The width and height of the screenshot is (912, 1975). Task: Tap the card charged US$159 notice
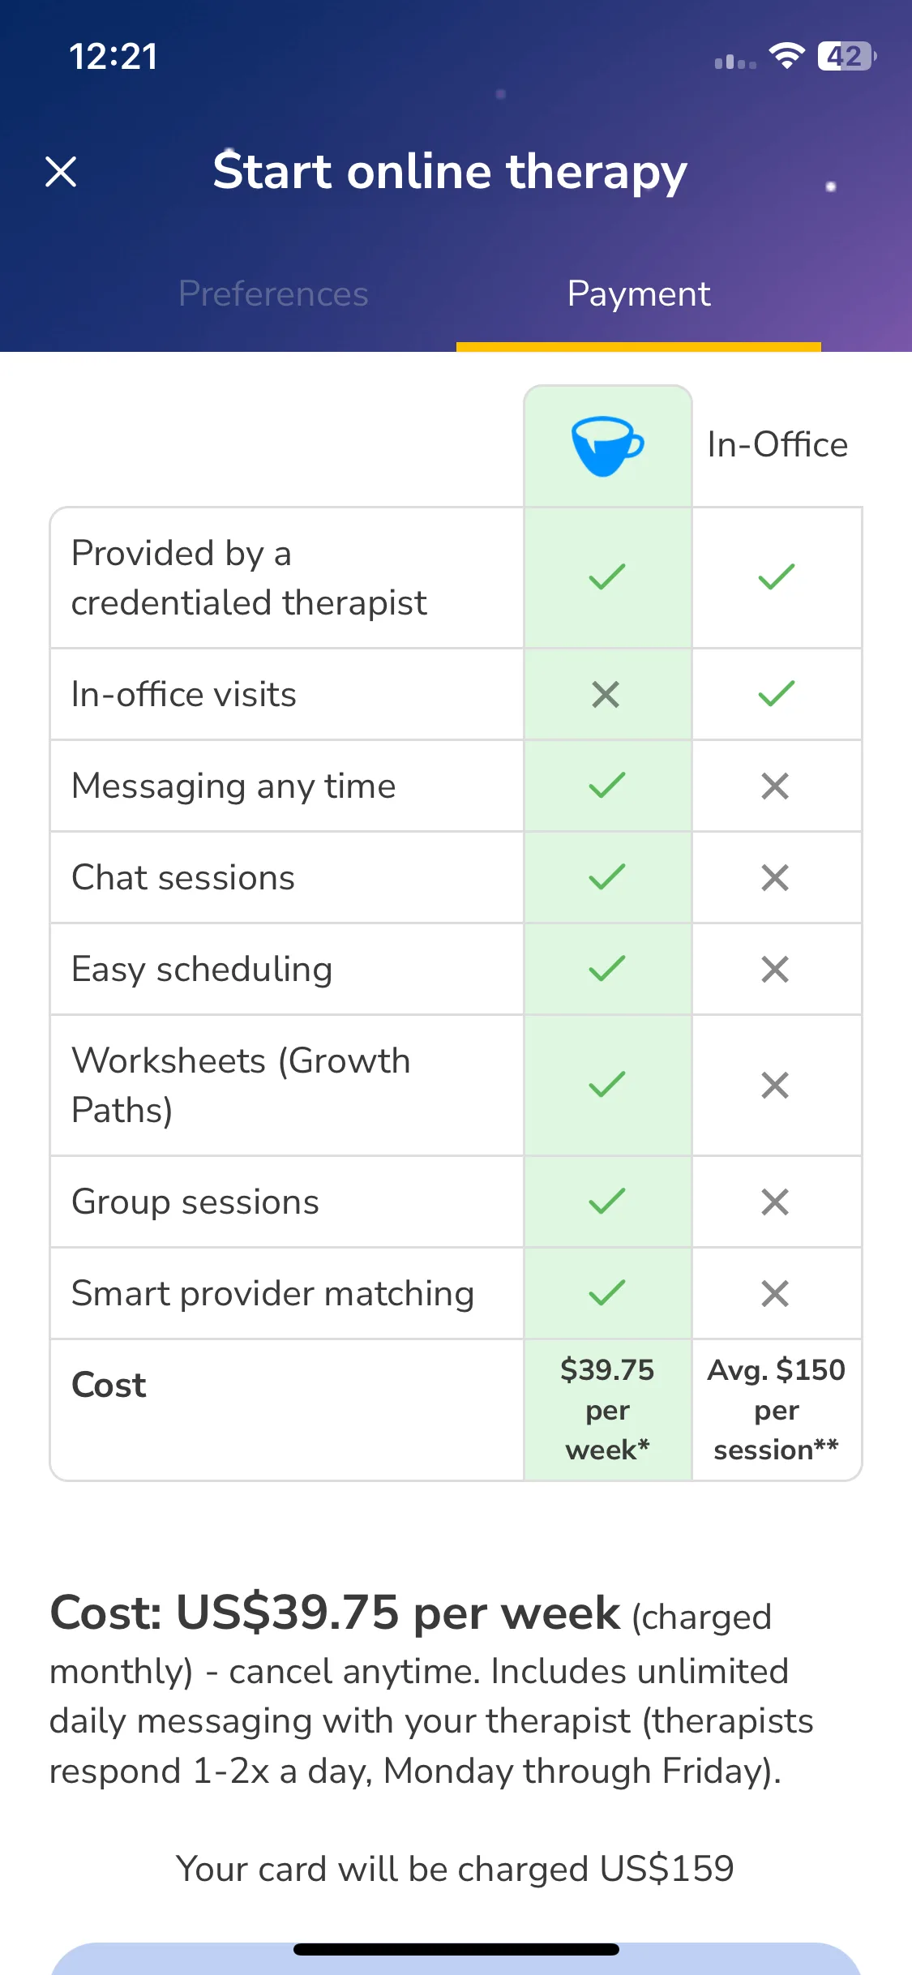click(x=455, y=1869)
